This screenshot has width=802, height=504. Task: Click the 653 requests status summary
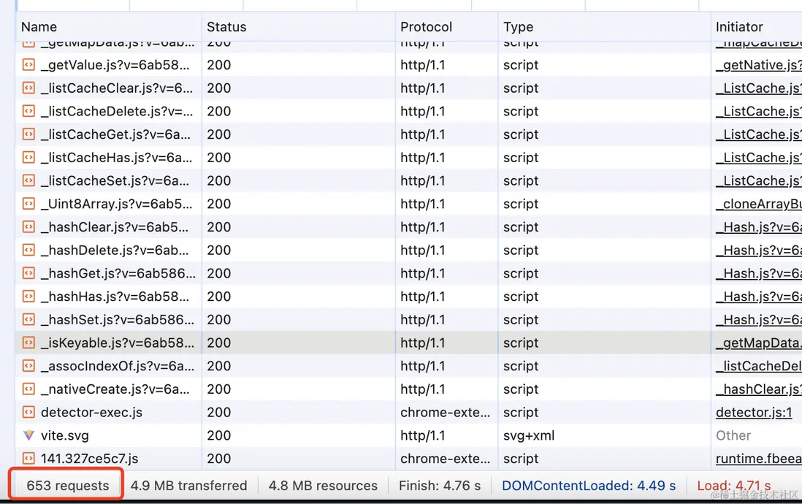pyautogui.click(x=67, y=486)
